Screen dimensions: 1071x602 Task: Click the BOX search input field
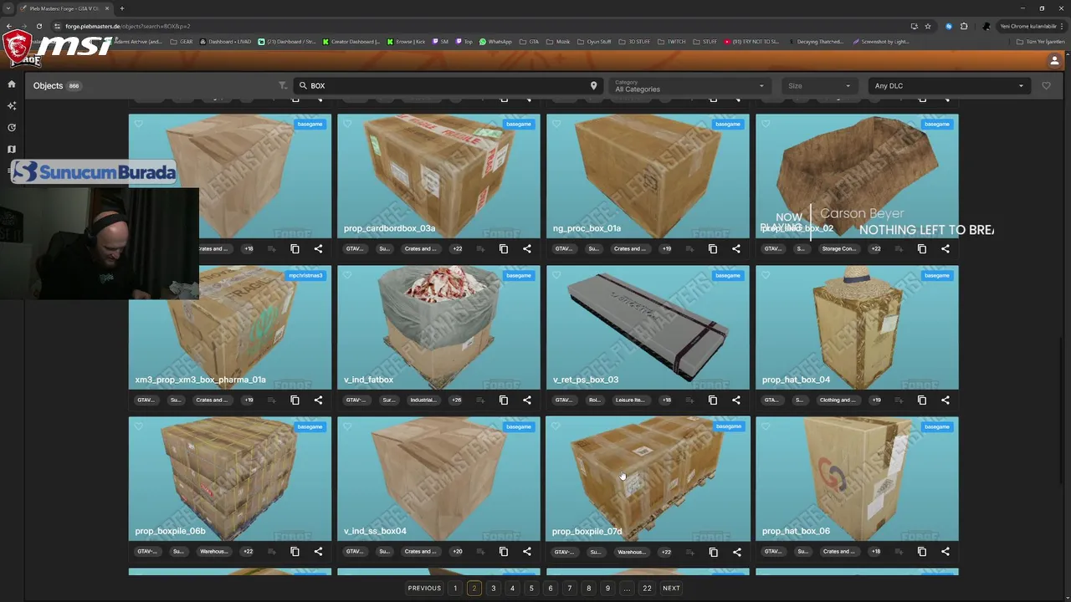pos(448,85)
